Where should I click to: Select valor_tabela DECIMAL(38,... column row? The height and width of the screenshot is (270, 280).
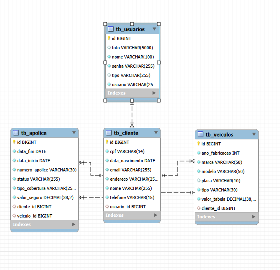(227, 199)
